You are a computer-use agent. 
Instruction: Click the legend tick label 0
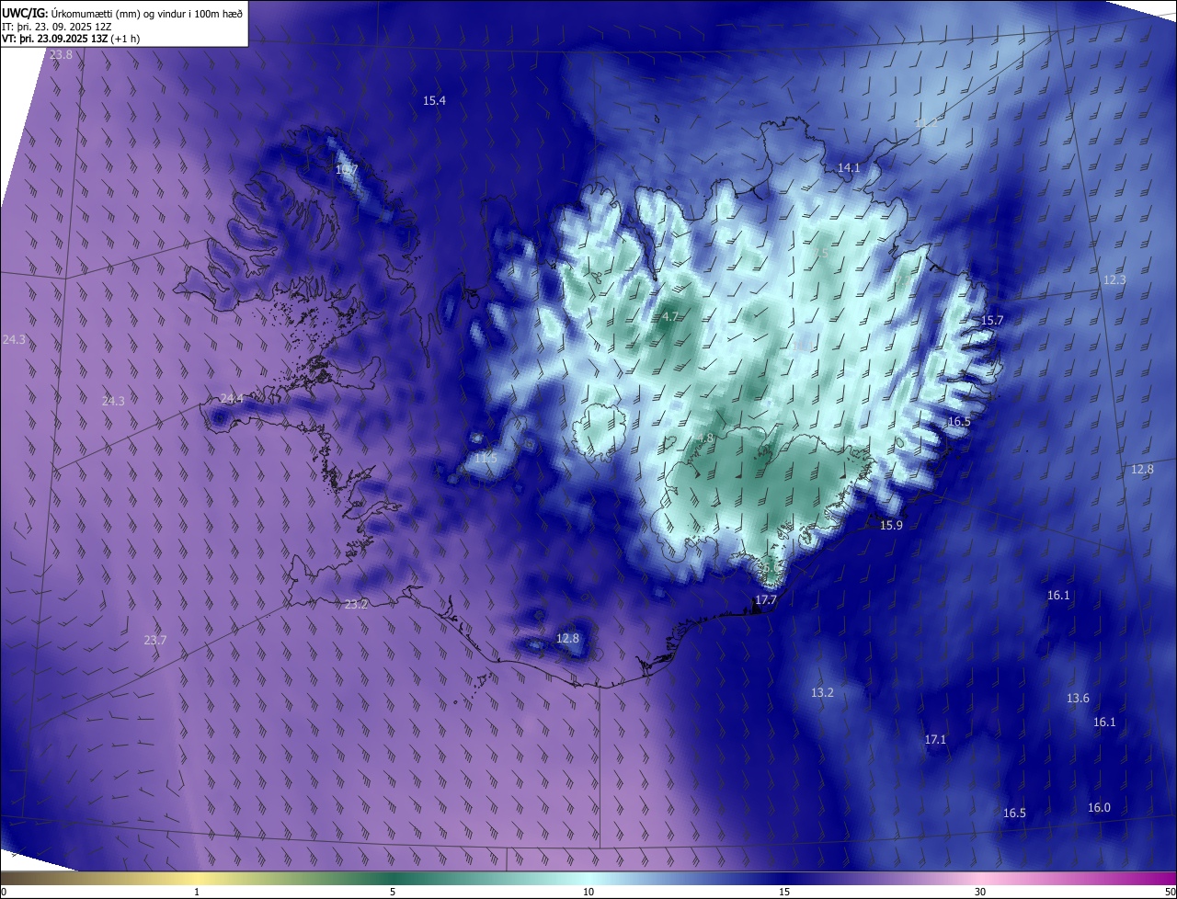(4, 892)
